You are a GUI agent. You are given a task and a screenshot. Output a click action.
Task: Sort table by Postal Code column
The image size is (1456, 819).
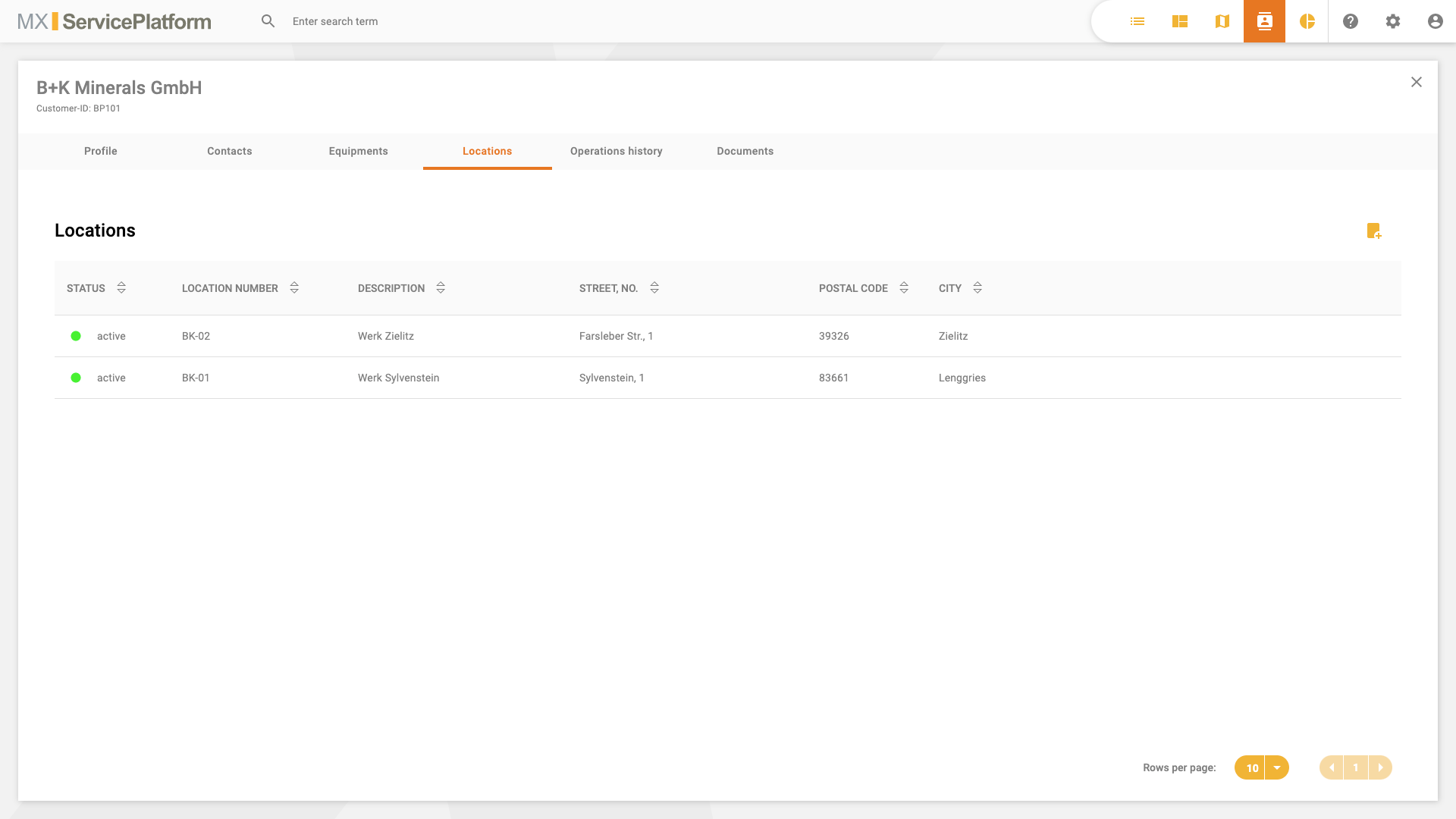(x=904, y=288)
